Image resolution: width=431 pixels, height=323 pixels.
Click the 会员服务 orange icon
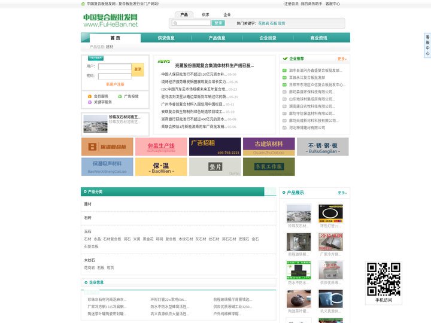pos(90,96)
